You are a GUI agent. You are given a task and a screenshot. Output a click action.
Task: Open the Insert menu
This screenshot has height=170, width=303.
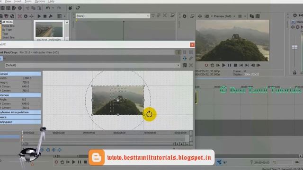pos(18,1)
